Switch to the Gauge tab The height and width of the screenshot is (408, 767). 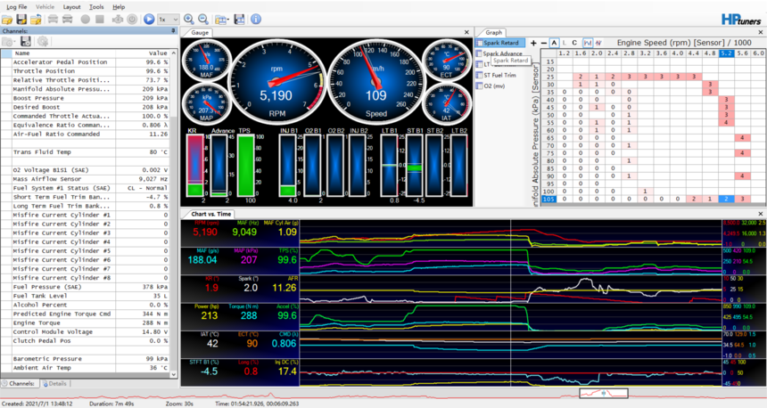pos(200,33)
